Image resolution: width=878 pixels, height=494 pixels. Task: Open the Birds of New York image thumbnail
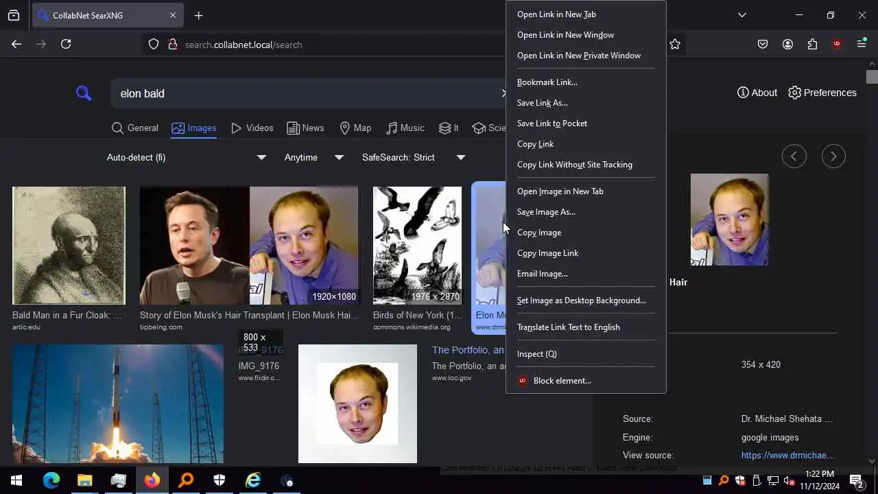pos(417,246)
